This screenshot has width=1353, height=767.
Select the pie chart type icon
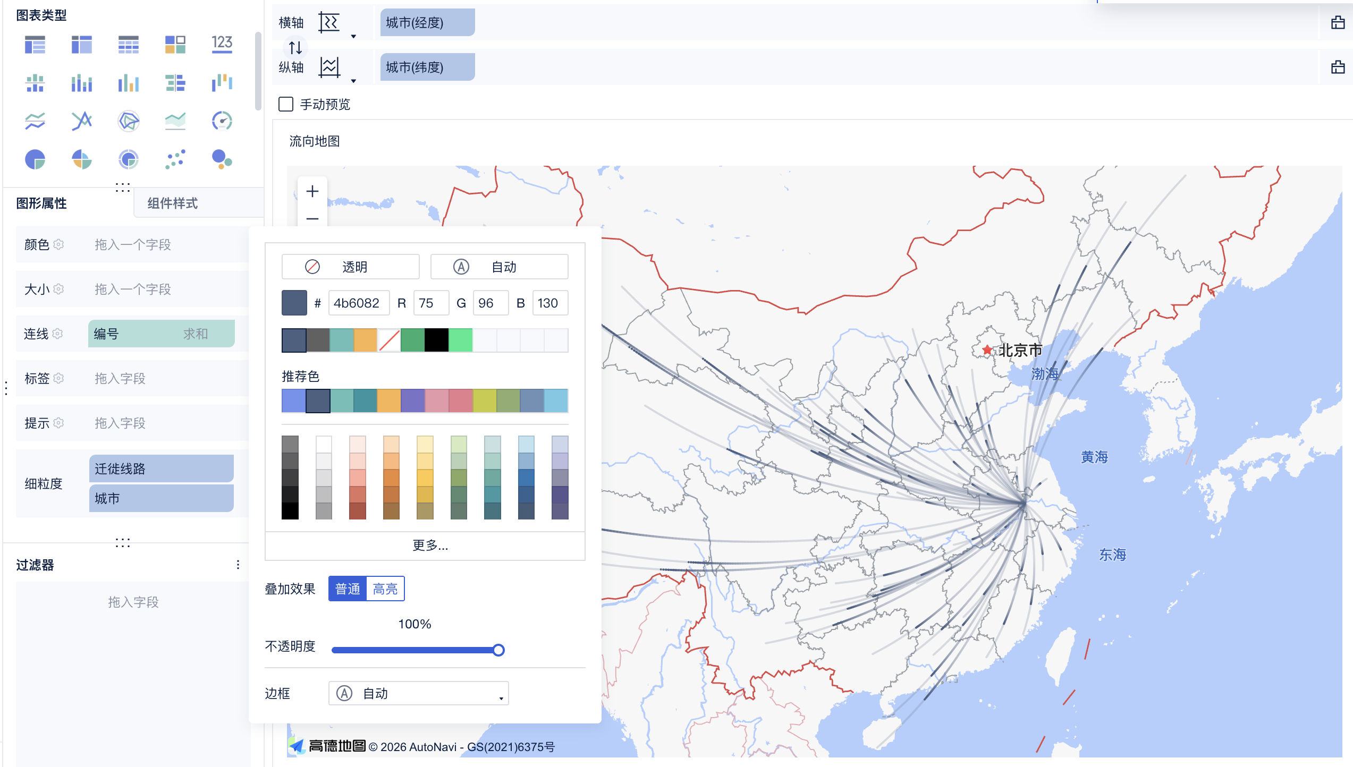tap(35, 159)
